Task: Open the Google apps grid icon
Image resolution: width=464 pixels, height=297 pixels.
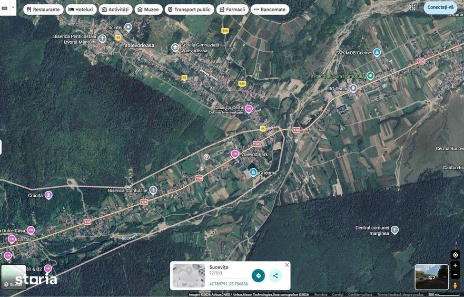Action: pos(412,8)
